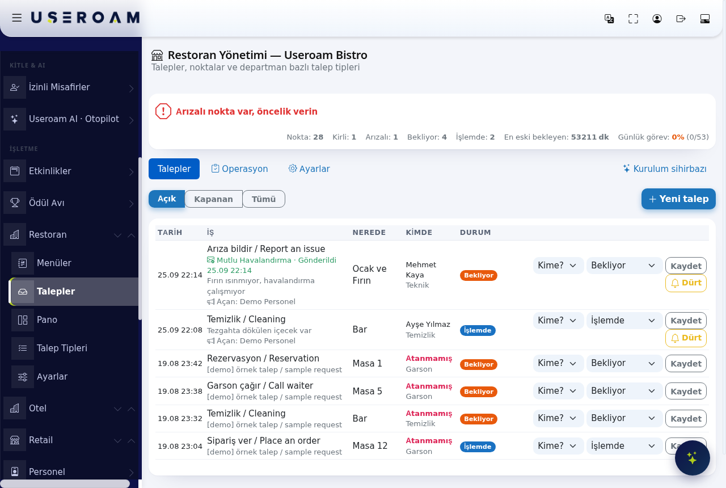The width and height of the screenshot is (726, 488).
Task: Click Dürt for the Arıza bildir row
Action: (x=686, y=283)
